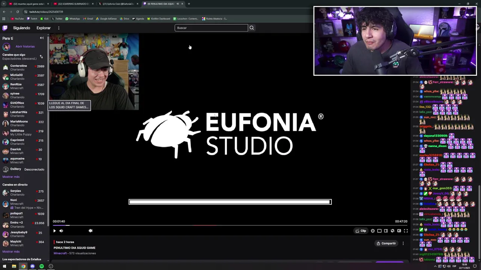This screenshot has height=270, width=481.
Task: Click the search magnifier button
Action: pos(252,28)
